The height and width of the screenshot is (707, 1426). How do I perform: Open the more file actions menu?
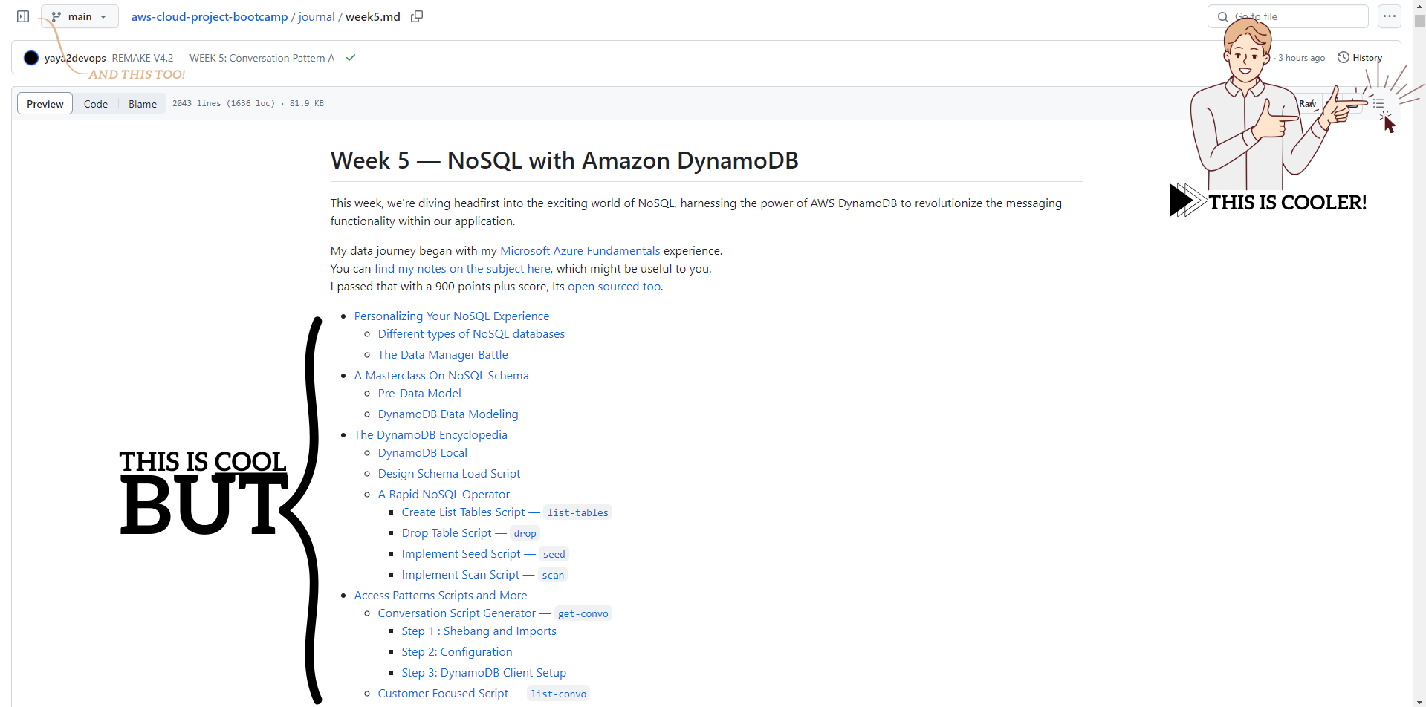pyautogui.click(x=1389, y=16)
